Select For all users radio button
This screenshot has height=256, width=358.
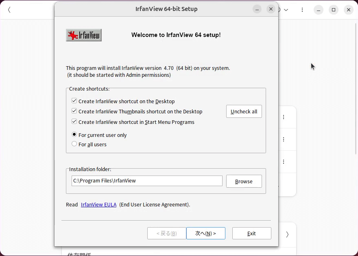coord(74,144)
